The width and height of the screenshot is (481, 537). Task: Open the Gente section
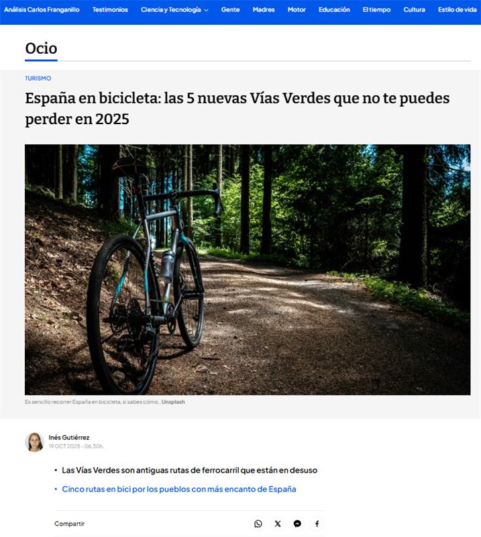pyautogui.click(x=230, y=9)
